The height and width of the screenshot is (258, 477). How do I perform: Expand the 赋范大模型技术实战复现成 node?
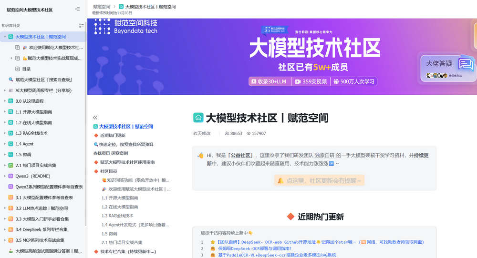tap(11, 58)
